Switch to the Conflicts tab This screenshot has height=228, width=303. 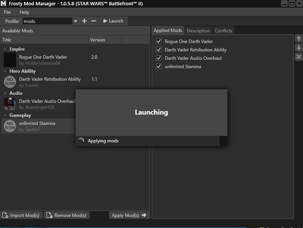[223, 31]
